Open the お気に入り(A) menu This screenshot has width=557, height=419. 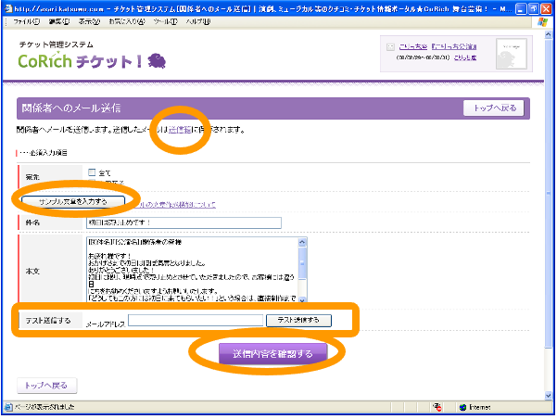128,20
